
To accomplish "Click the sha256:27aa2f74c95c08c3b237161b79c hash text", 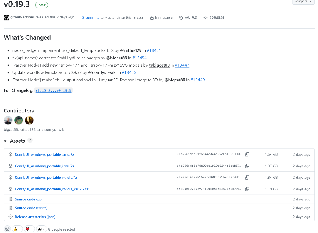I will point(209,189).
